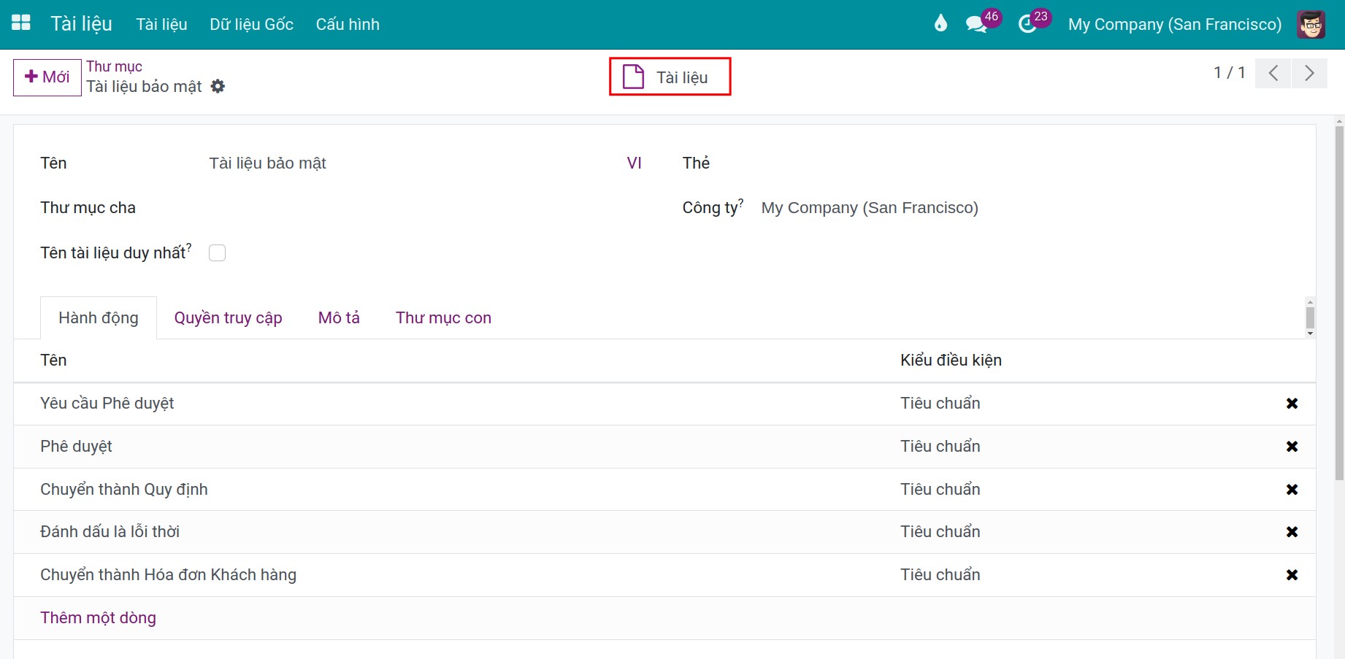Click Tiêu chuẩn in the Phê duyệt row
The image size is (1345, 659).
pos(940,447)
